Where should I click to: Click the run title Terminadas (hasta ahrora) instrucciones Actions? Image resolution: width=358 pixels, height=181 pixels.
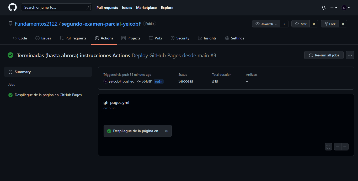click(x=73, y=55)
